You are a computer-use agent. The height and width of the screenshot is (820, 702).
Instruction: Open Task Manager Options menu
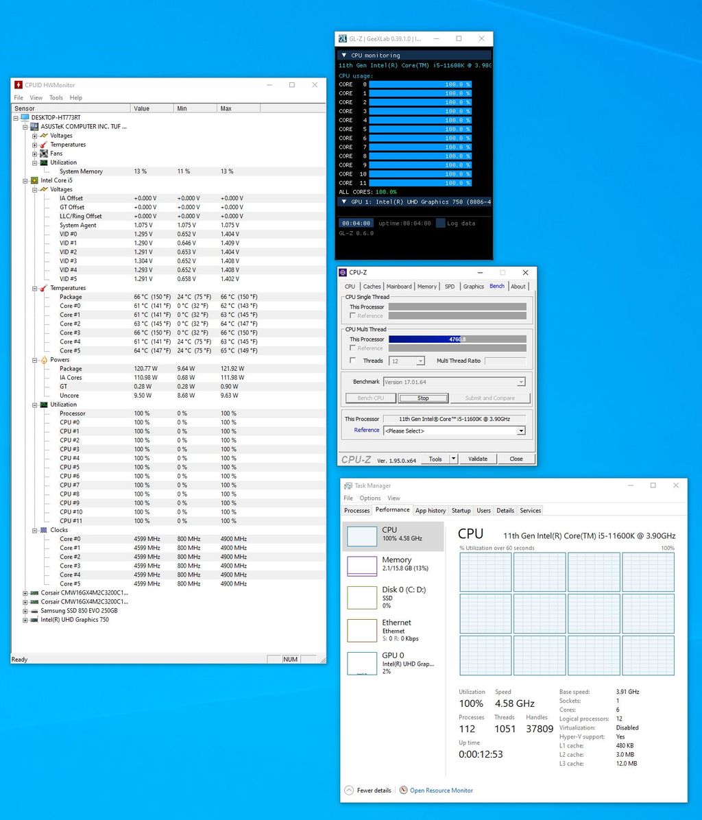tap(370, 498)
